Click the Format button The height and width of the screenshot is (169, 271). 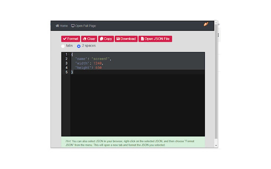point(70,39)
